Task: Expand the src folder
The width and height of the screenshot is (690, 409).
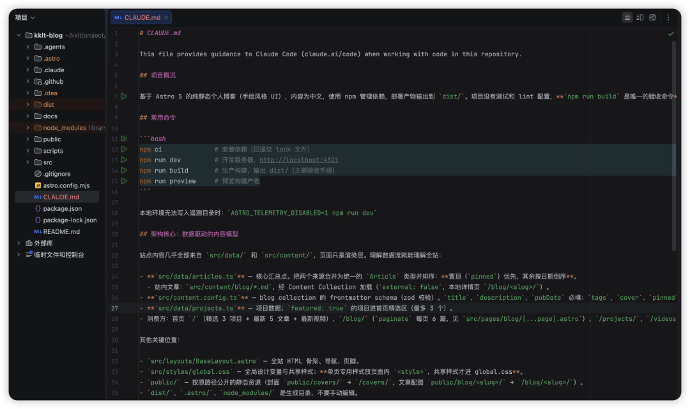Action: click(27, 162)
